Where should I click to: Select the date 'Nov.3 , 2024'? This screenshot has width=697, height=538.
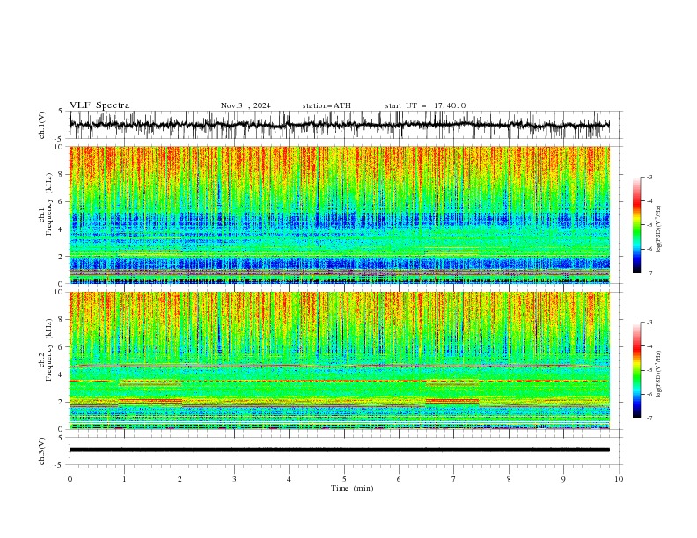(x=246, y=105)
